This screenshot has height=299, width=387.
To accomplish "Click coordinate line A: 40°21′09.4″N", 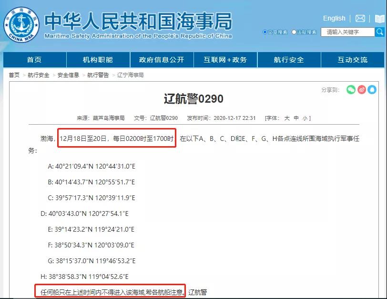I will pos(92,166).
